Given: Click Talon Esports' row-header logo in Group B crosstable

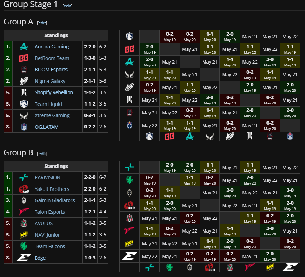Looking at the screenshot, I should (x=130, y=231).
